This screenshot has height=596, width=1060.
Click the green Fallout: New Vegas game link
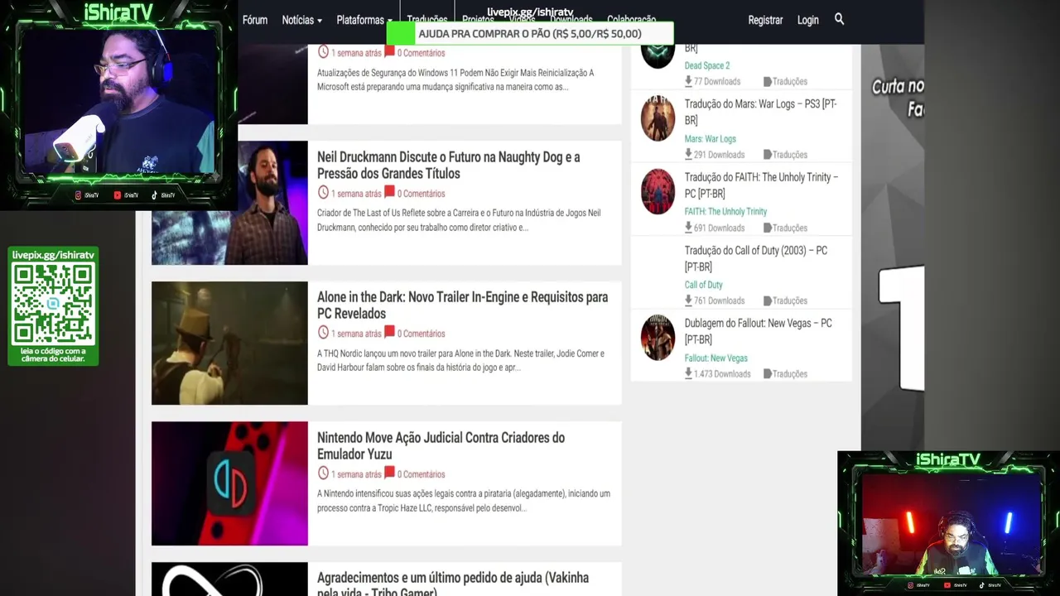(x=715, y=358)
